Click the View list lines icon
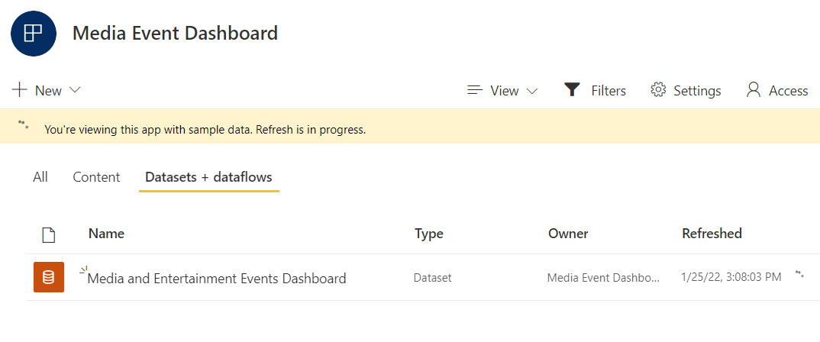 pos(475,90)
